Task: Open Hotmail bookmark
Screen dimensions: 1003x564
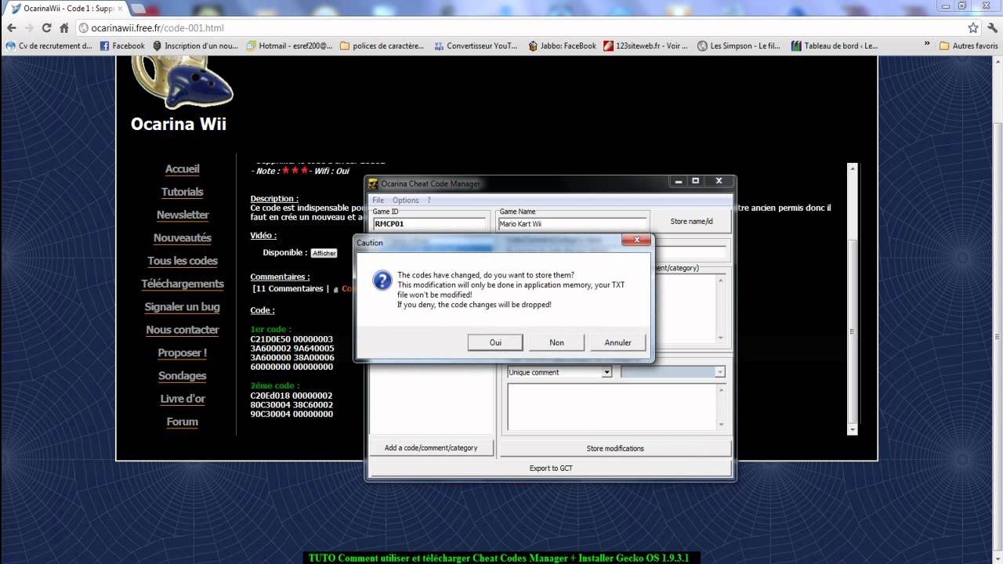Action: pyautogui.click(x=289, y=46)
